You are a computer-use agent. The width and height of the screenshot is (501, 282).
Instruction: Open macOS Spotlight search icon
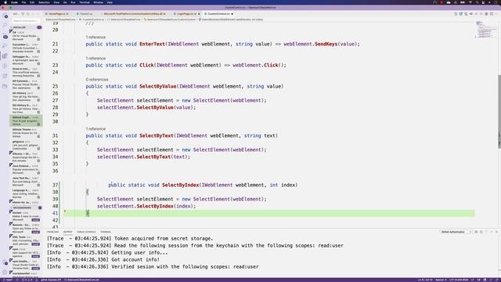(x=477, y=2)
